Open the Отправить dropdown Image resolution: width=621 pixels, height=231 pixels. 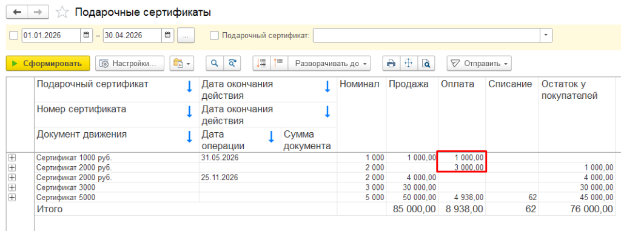tap(479, 64)
